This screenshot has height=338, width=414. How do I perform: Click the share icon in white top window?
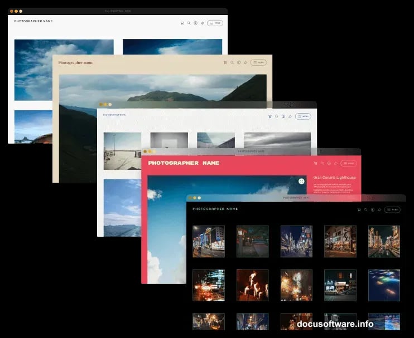tap(202, 23)
